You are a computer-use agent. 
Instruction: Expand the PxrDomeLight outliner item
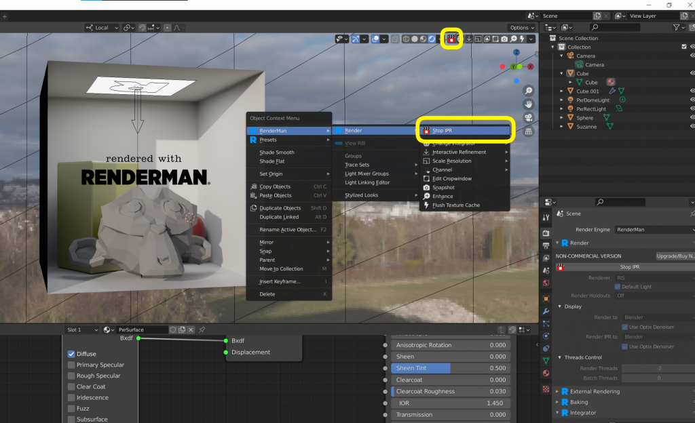pos(561,100)
